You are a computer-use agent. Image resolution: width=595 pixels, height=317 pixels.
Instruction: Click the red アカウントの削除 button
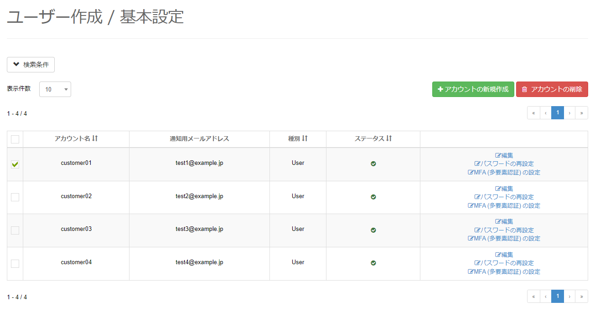(x=552, y=89)
